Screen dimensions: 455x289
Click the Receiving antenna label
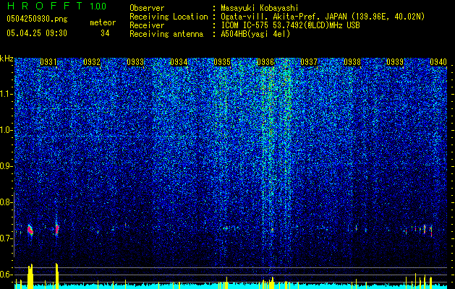pyautogui.click(x=166, y=34)
